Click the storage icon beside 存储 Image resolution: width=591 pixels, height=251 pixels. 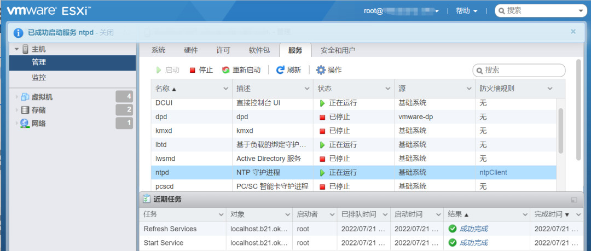click(x=25, y=110)
